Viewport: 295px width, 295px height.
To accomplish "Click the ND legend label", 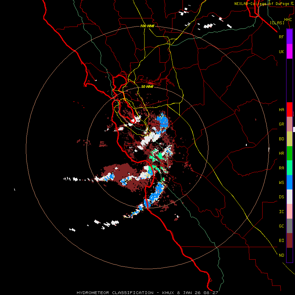I will pos(281,255).
